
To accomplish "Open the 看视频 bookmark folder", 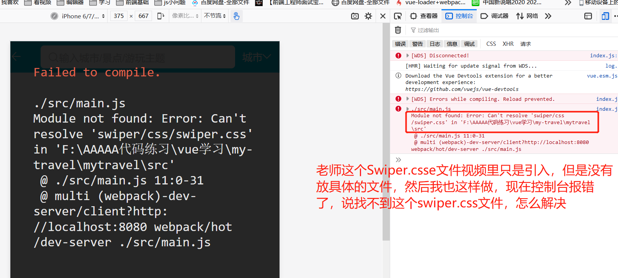I will click(x=38, y=3).
